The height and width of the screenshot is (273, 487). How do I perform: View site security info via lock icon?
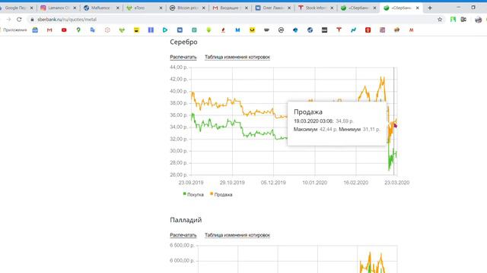pos(32,20)
